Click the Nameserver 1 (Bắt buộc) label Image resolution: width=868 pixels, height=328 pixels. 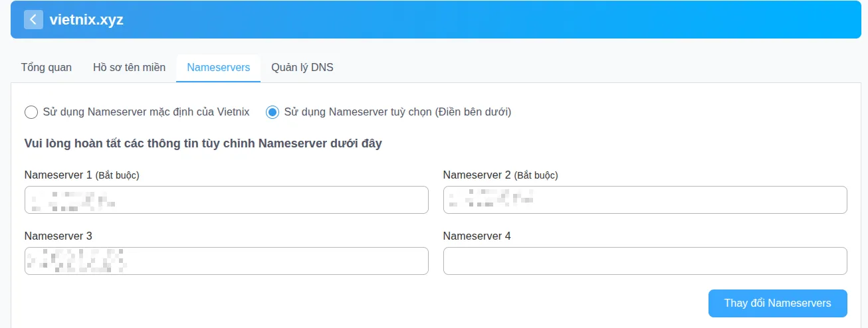click(x=82, y=175)
